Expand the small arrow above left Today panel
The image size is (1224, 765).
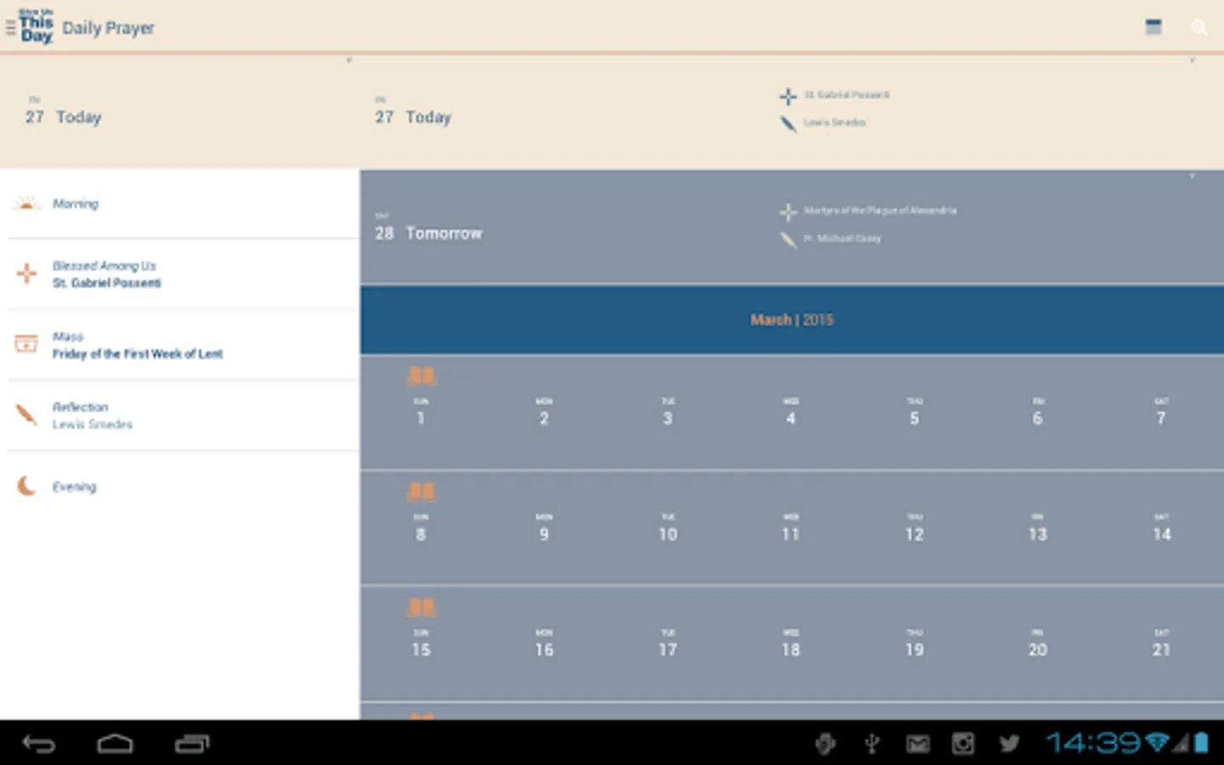(x=348, y=60)
